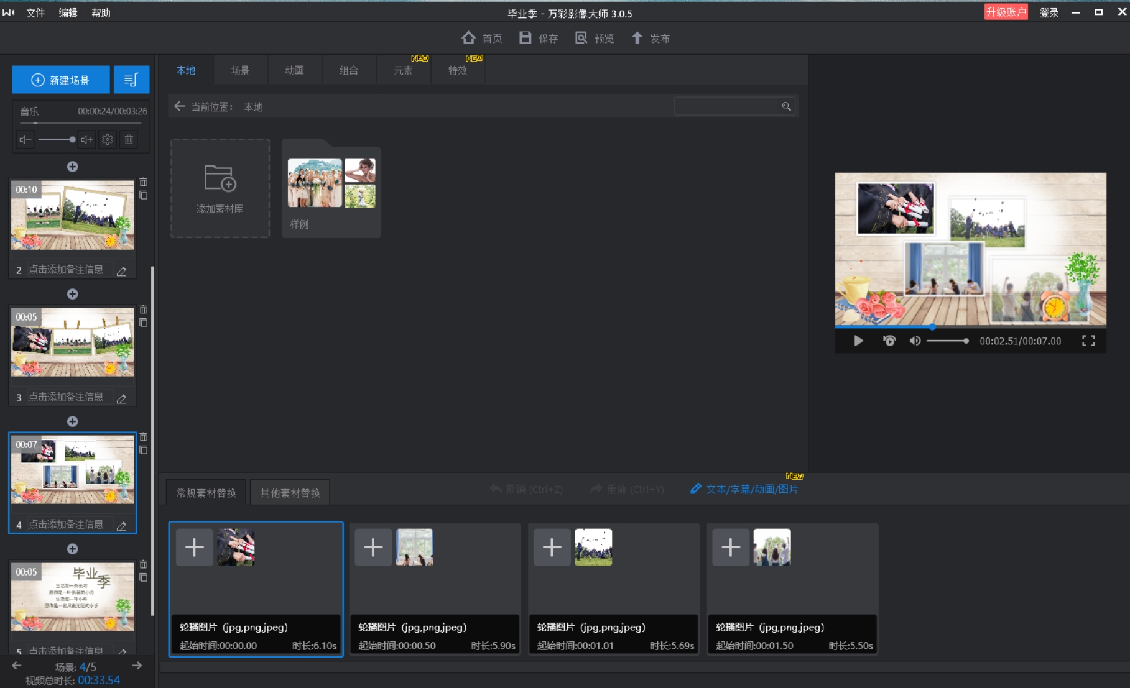The height and width of the screenshot is (688, 1130).
Task: Edit scene 3 note pencil icon
Action: tap(122, 398)
